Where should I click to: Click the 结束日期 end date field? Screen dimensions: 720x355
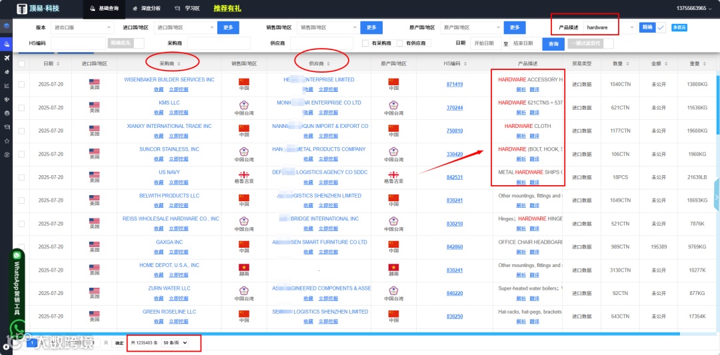click(525, 43)
